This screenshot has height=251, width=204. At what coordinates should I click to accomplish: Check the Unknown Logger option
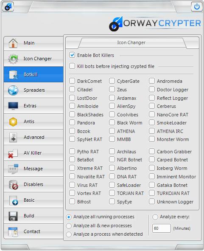point(152,201)
